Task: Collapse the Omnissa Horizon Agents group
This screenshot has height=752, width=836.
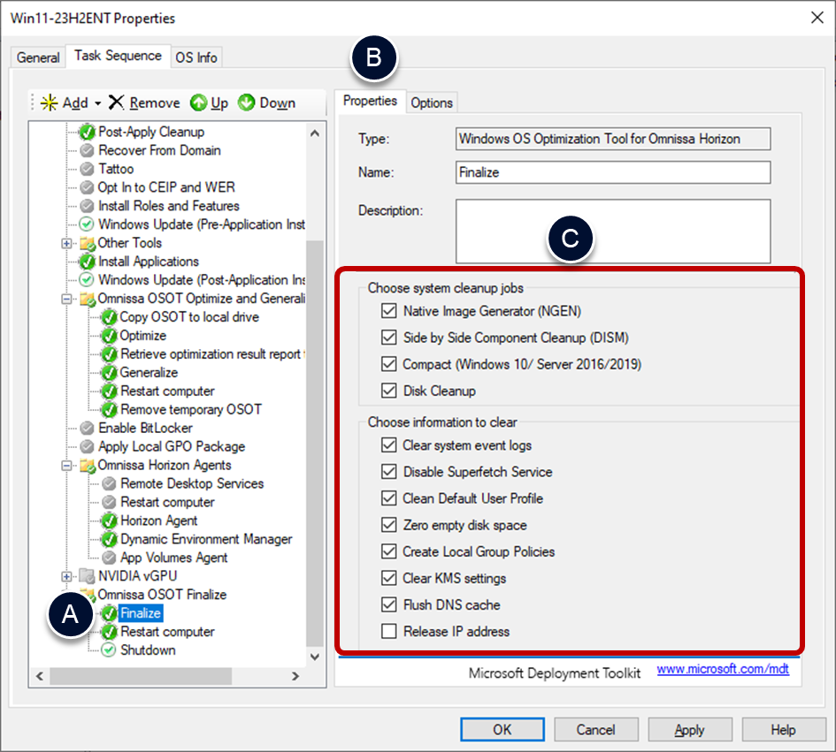Action: (x=66, y=466)
